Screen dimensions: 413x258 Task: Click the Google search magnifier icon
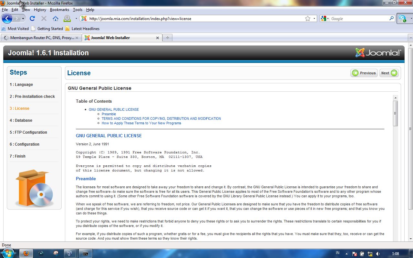[391, 18]
